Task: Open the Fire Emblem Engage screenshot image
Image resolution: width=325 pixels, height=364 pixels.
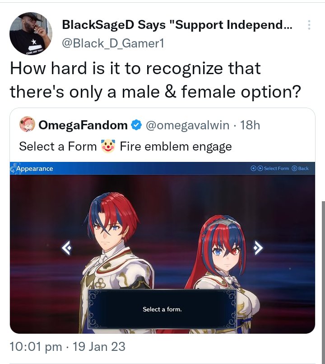Action: 162,248
